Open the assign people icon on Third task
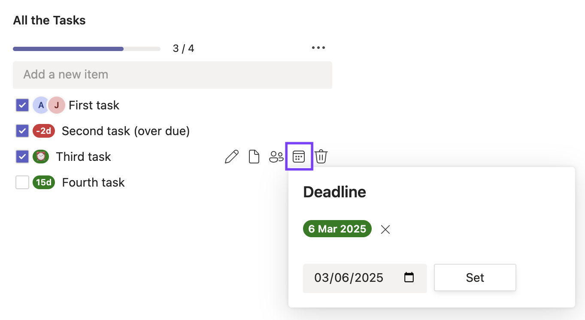The height and width of the screenshot is (320, 585). click(x=276, y=157)
